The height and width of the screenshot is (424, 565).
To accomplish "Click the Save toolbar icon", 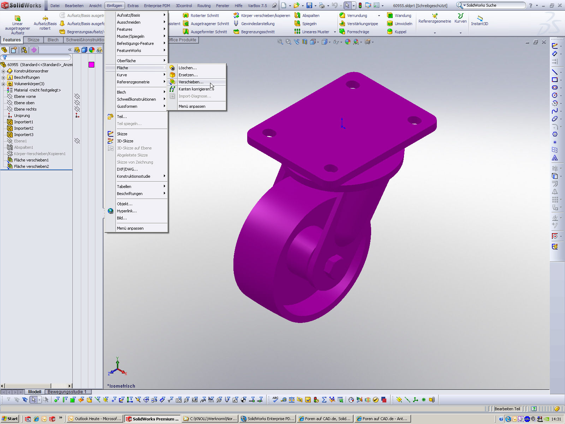I will pos(309,5).
